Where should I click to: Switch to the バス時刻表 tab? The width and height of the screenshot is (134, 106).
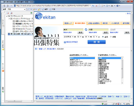click(115, 23)
